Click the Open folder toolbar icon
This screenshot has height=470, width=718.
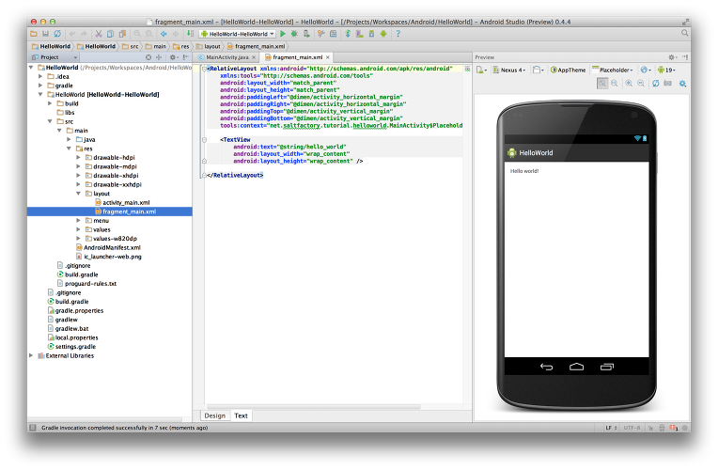click(x=34, y=34)
